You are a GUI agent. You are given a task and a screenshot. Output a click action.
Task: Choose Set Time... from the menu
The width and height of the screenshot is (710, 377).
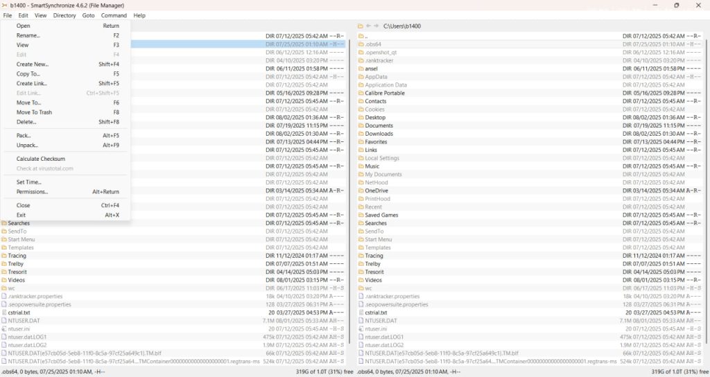(65, 182)
